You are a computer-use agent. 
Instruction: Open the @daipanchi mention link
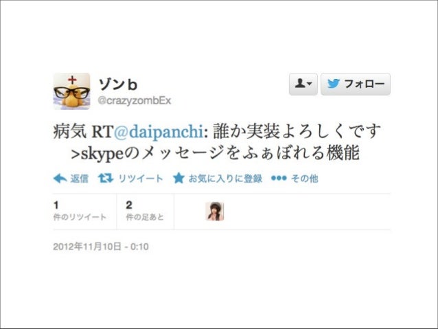pyautogui.click(x=159, y=131)
